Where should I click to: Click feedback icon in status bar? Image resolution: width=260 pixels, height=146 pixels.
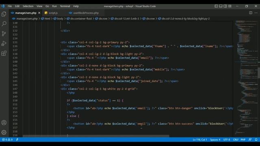[250, 140]
